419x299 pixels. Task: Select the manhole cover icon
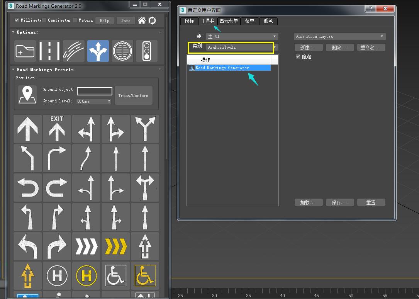[x=122, y=51]
